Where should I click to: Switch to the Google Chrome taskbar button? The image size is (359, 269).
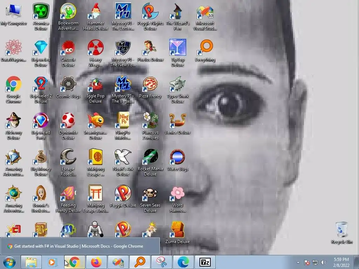click(x=74, y=262)
